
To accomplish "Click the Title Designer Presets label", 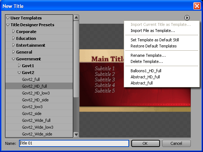I will click(x=32, y=25).
